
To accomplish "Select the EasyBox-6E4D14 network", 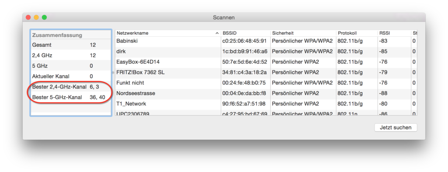I will tap(266, 62).
